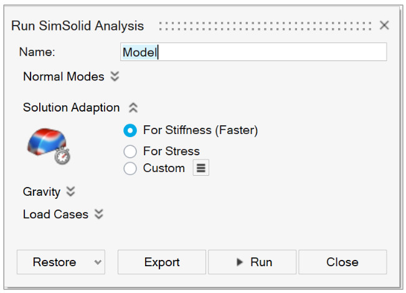The image size is (406, 293).
Task: Open the Custom adaption settings list icon
Action: [x=201, y=168]
